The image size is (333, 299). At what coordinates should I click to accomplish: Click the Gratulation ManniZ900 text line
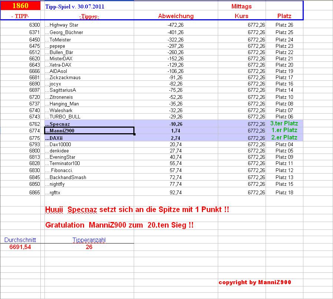[119, 225]
